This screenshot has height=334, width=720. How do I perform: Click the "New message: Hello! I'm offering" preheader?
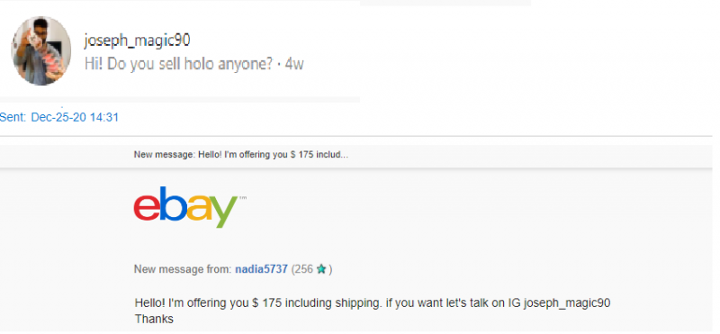click(x=240, y=154)
